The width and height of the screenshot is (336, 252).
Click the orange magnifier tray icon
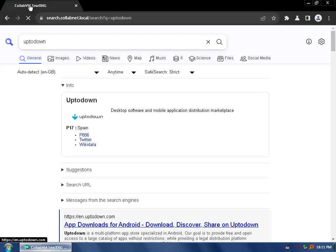tap(312, 247)
